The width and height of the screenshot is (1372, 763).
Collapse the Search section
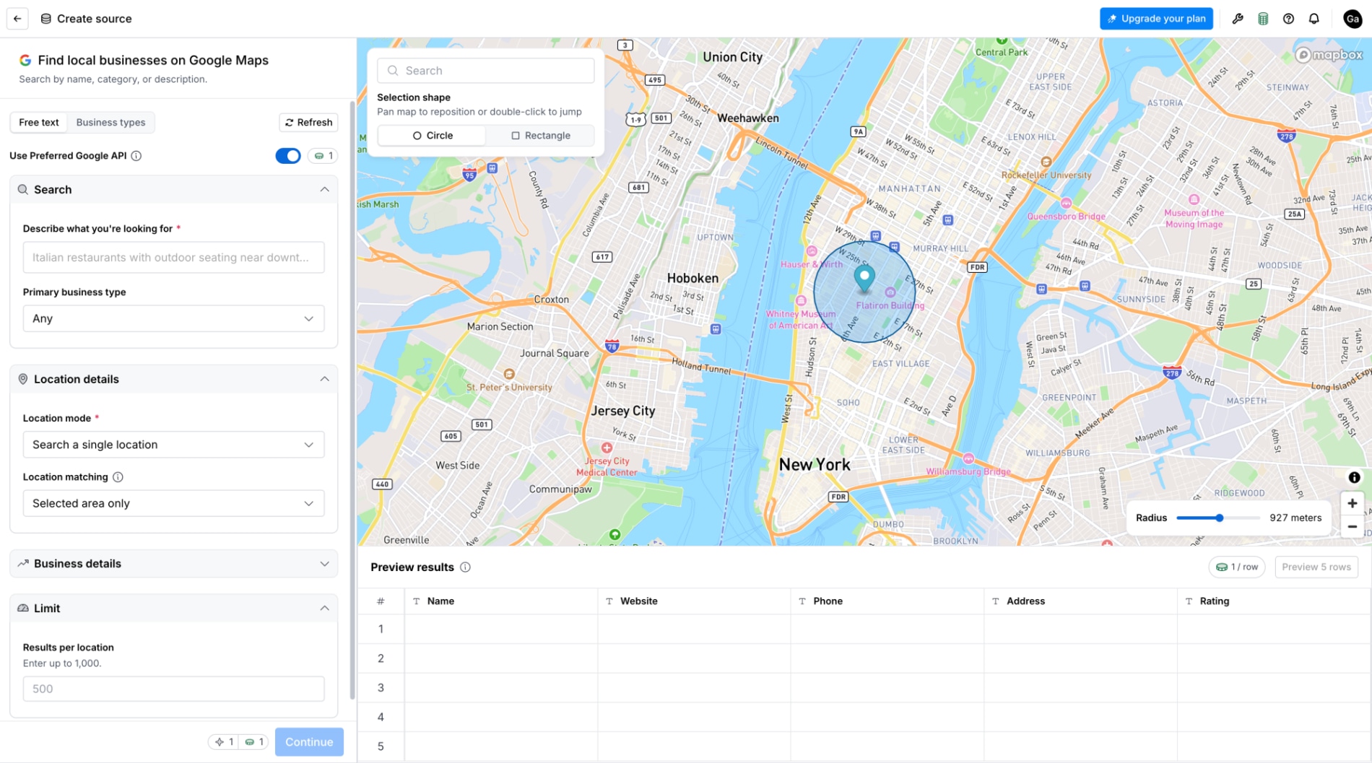point(324,190)
